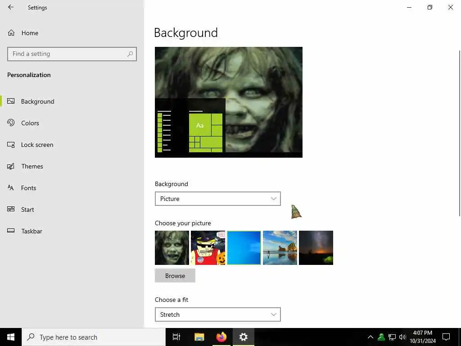Open the notification Action Center icon
Image resolution: width=461 pixels, height=346 pixels.
pos(446,337)
